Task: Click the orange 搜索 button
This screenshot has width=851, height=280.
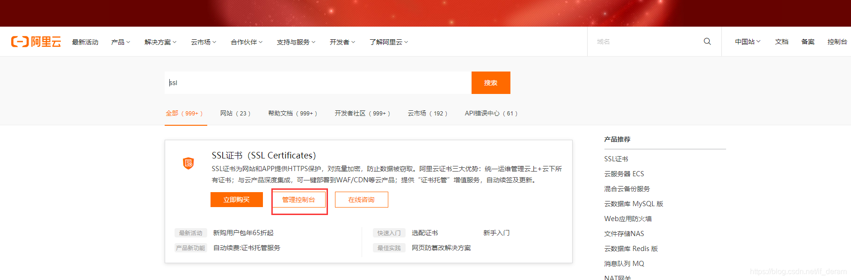Action: (x=491, y=83)
